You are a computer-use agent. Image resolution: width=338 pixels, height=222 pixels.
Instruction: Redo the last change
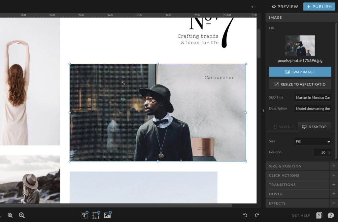[x=257, y=215]
